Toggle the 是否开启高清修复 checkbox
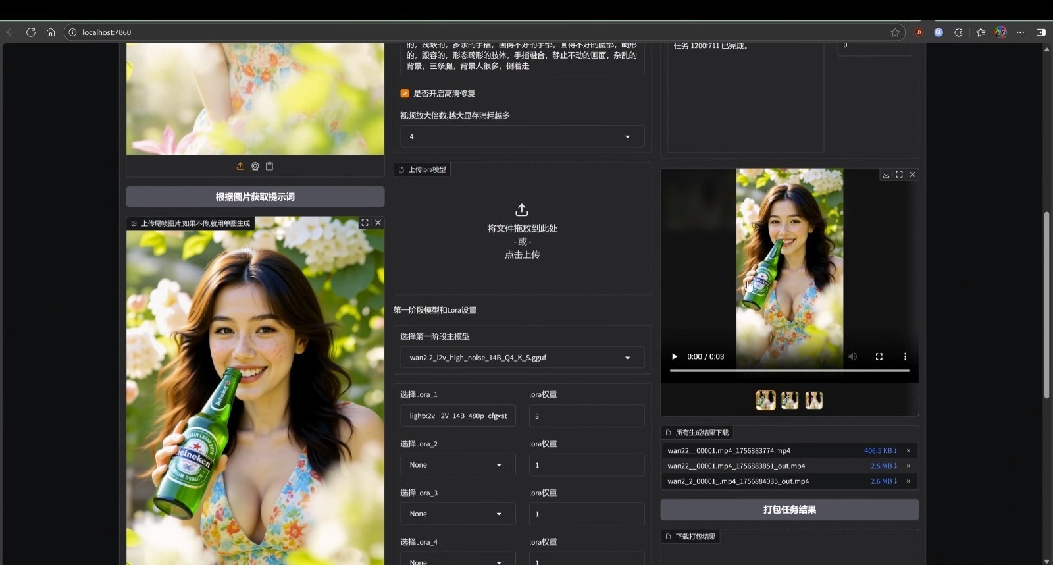Screen dimensions: 1053x565 [405, 94]
